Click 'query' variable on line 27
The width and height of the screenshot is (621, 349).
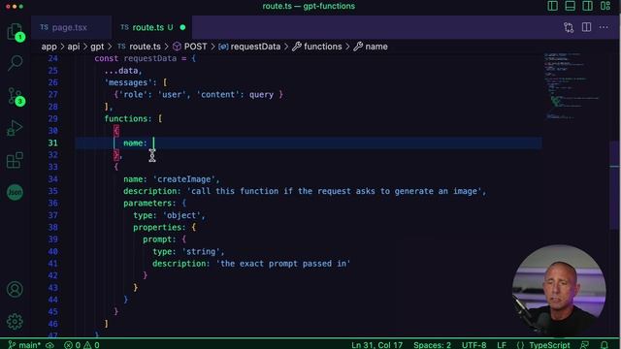pyautogui.click(x=261, y=95)
